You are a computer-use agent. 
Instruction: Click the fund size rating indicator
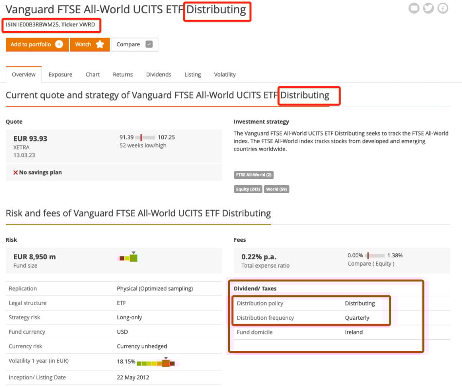click(x=129, y=257)
